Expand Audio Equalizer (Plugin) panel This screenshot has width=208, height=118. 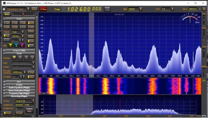pyautogui.click(x=19, y=88)
